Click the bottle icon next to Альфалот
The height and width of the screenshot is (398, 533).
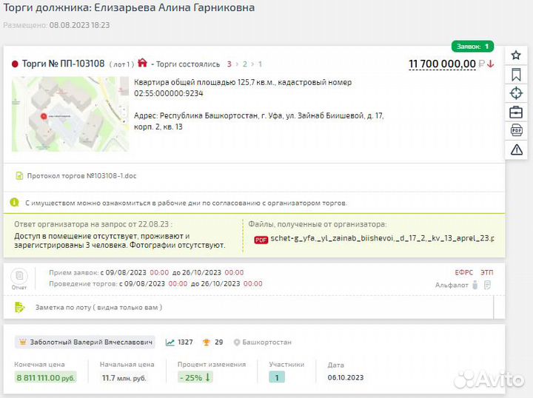(x=475, y=285)
